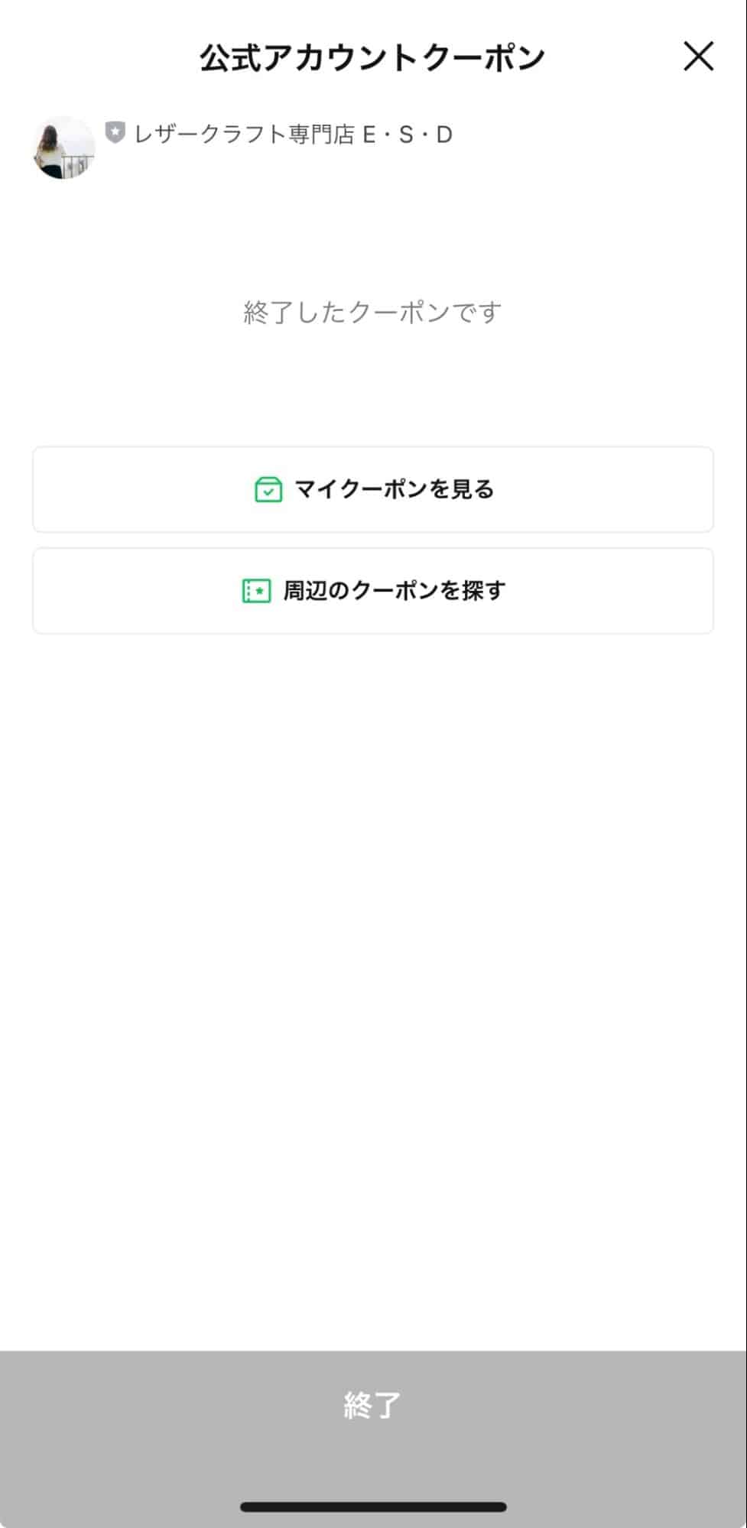Open マイクーポンを見る

[x=373, y=489]
